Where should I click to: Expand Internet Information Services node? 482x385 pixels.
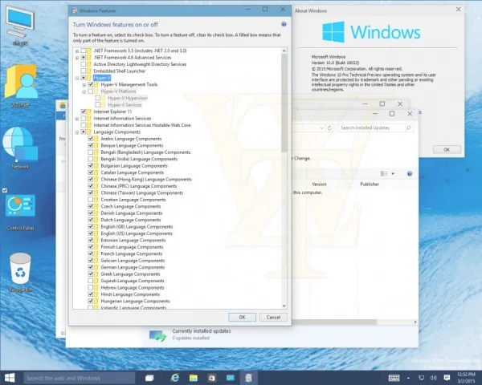(x=77, y=119)
